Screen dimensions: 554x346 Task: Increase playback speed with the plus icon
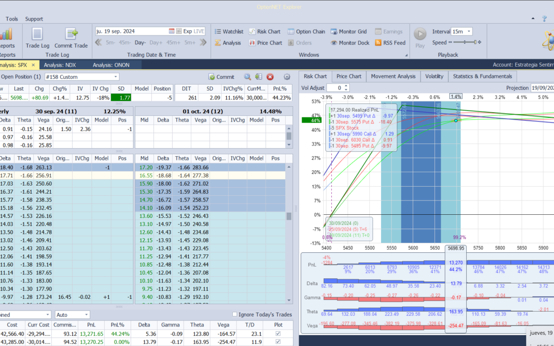coord(480,43)
